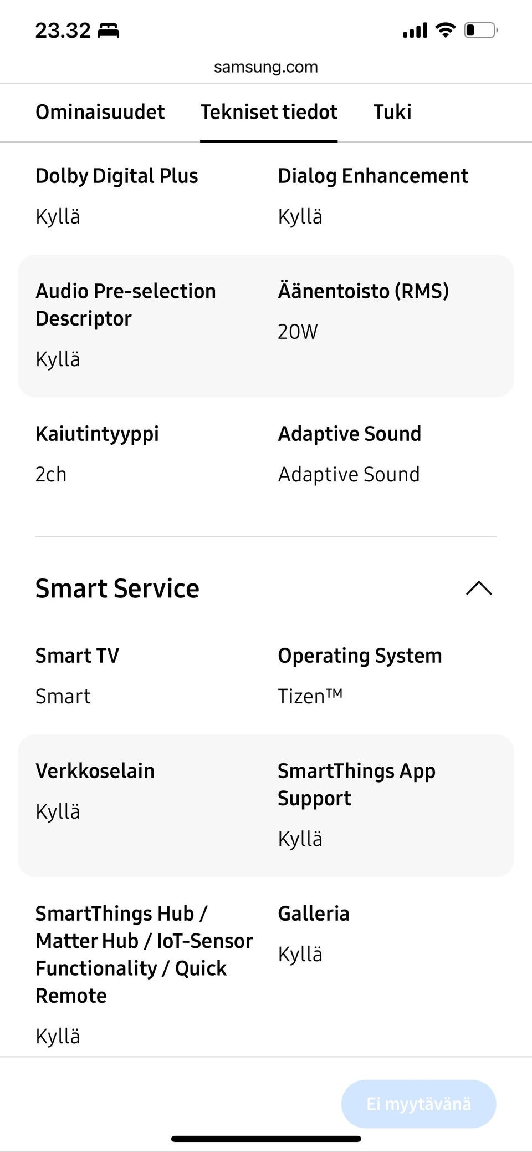Tap the battery level icon

point(480,30)
